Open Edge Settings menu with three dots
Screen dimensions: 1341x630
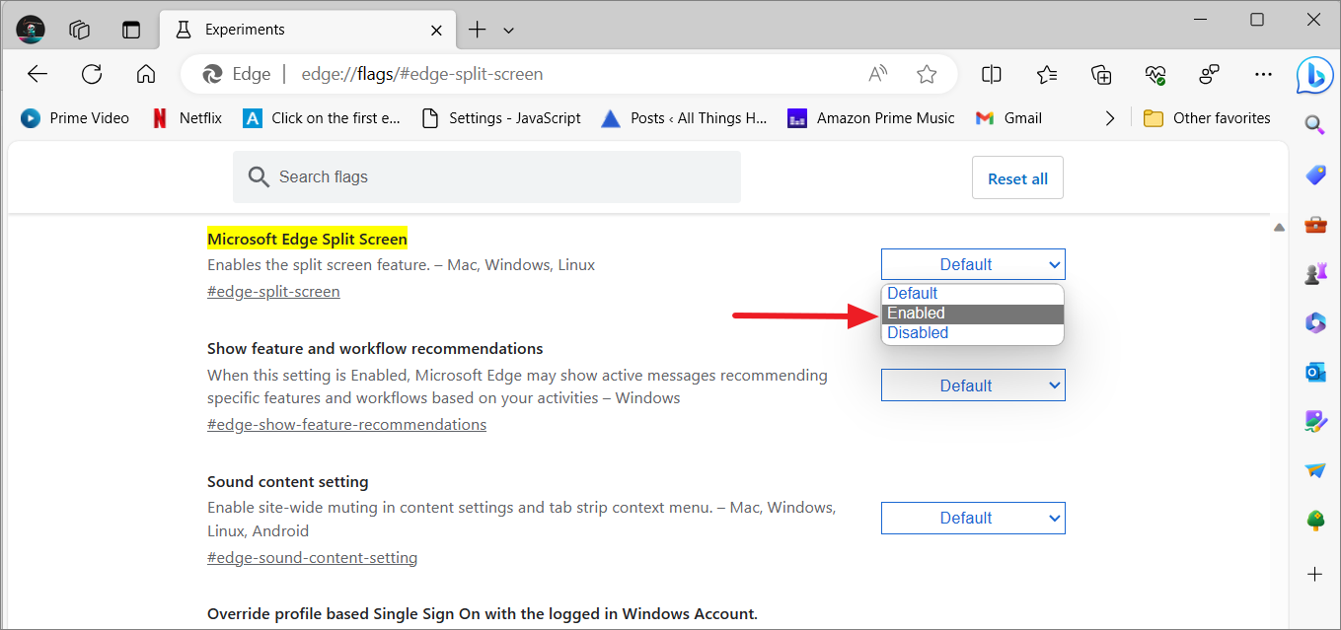click(1263, 74)
